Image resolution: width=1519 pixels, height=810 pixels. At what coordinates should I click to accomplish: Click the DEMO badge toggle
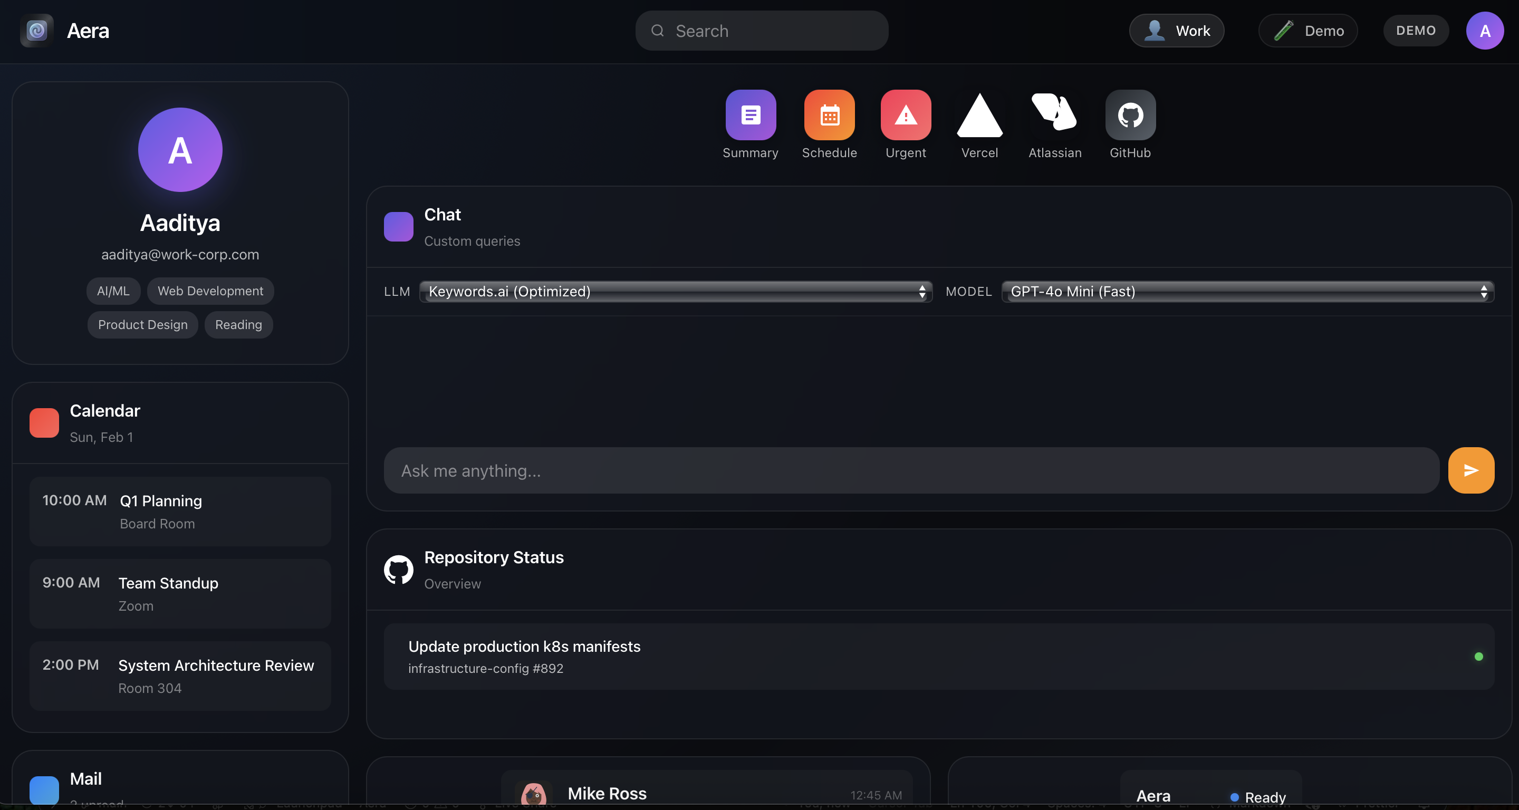(x=1415, y=31)
